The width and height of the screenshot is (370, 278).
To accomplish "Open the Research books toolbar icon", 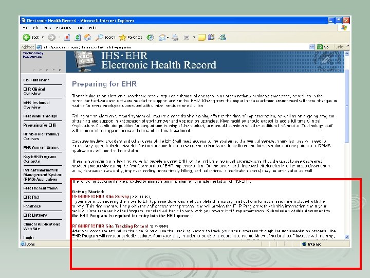I will tap(211, 38).
